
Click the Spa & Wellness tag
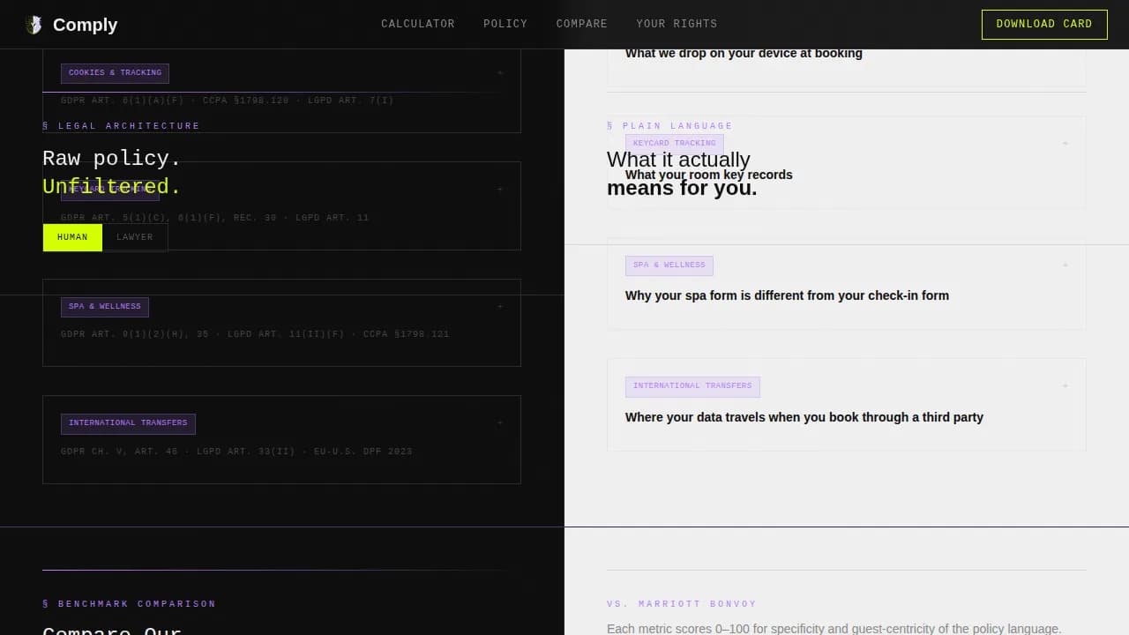coord(104,306)
